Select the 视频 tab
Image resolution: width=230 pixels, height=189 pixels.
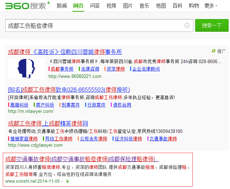[x=111, y=6]
